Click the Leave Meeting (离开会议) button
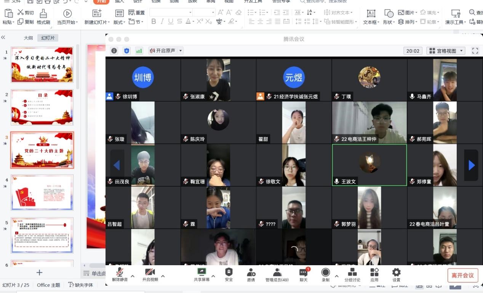This screenshot has height=293, width=483. coord(462,275)
